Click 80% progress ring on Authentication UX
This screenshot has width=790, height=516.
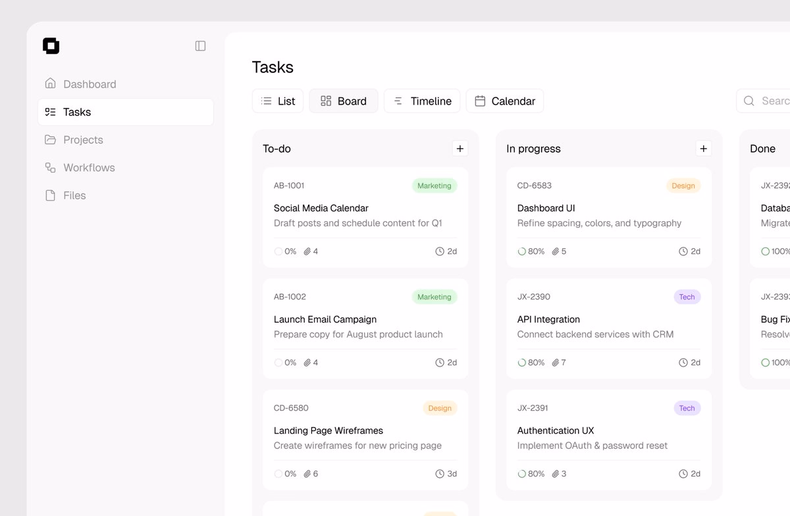point(522,474)
